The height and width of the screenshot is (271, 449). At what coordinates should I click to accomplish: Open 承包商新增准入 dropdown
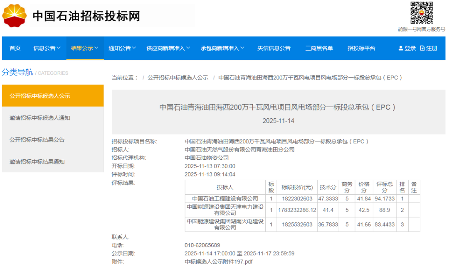tap(222, 48)
